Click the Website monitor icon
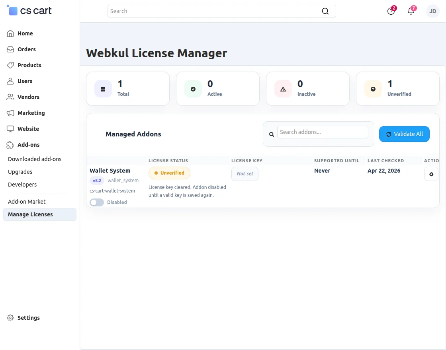The width and height of the screenshot is (446, 350). coord(10,129)
